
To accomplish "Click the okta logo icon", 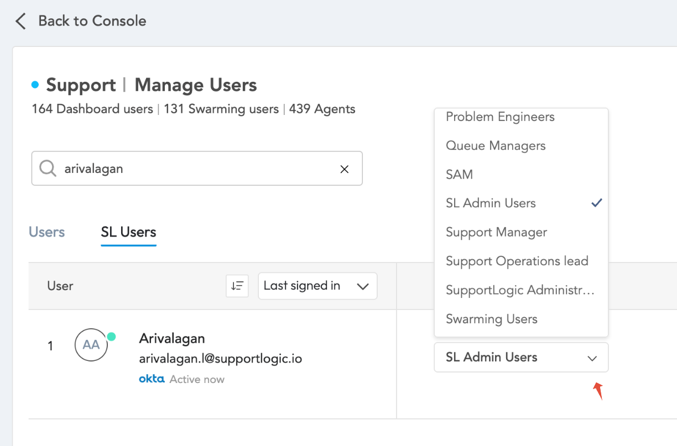I will [152, 379].
